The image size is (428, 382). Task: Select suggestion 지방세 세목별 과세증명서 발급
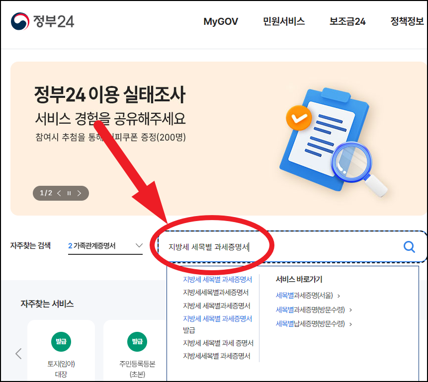pyautogui.click(x=217, y=324)
